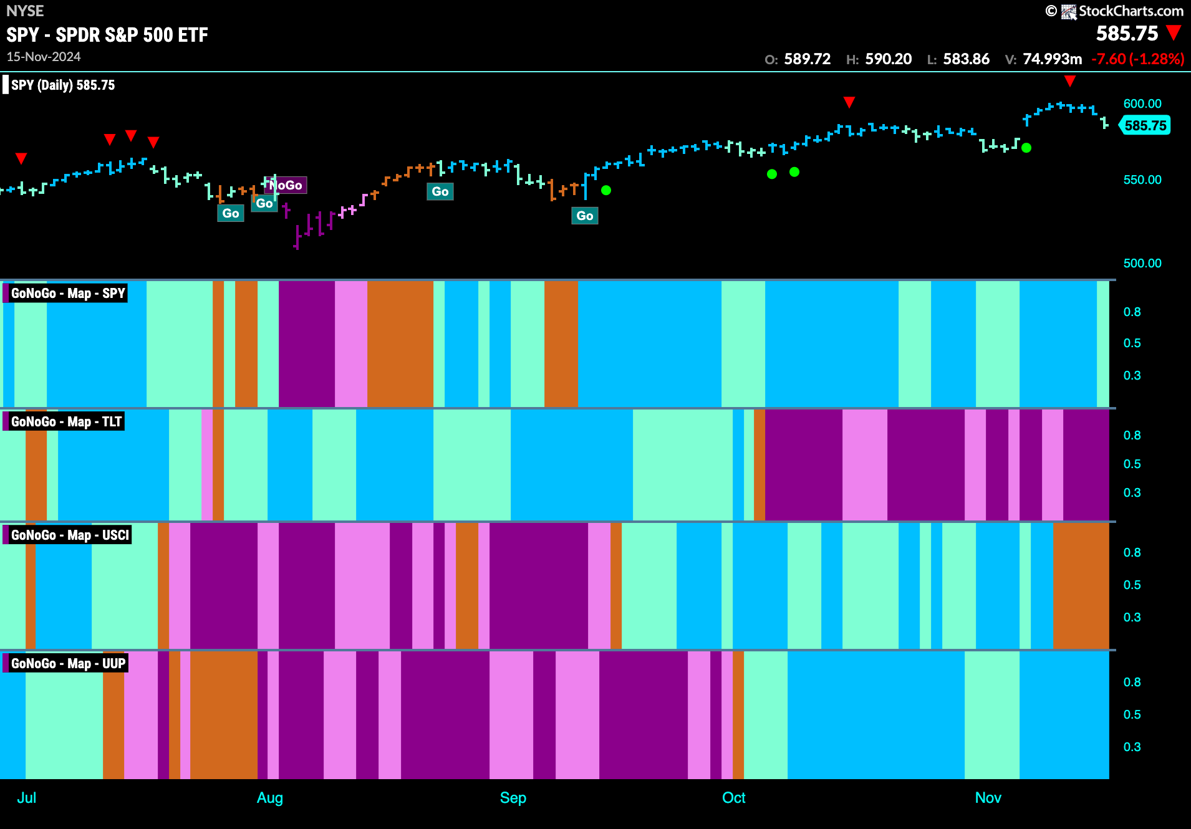Click the Go label next to NoGo marker
The image size is (1191, 829).
(264, 203)
